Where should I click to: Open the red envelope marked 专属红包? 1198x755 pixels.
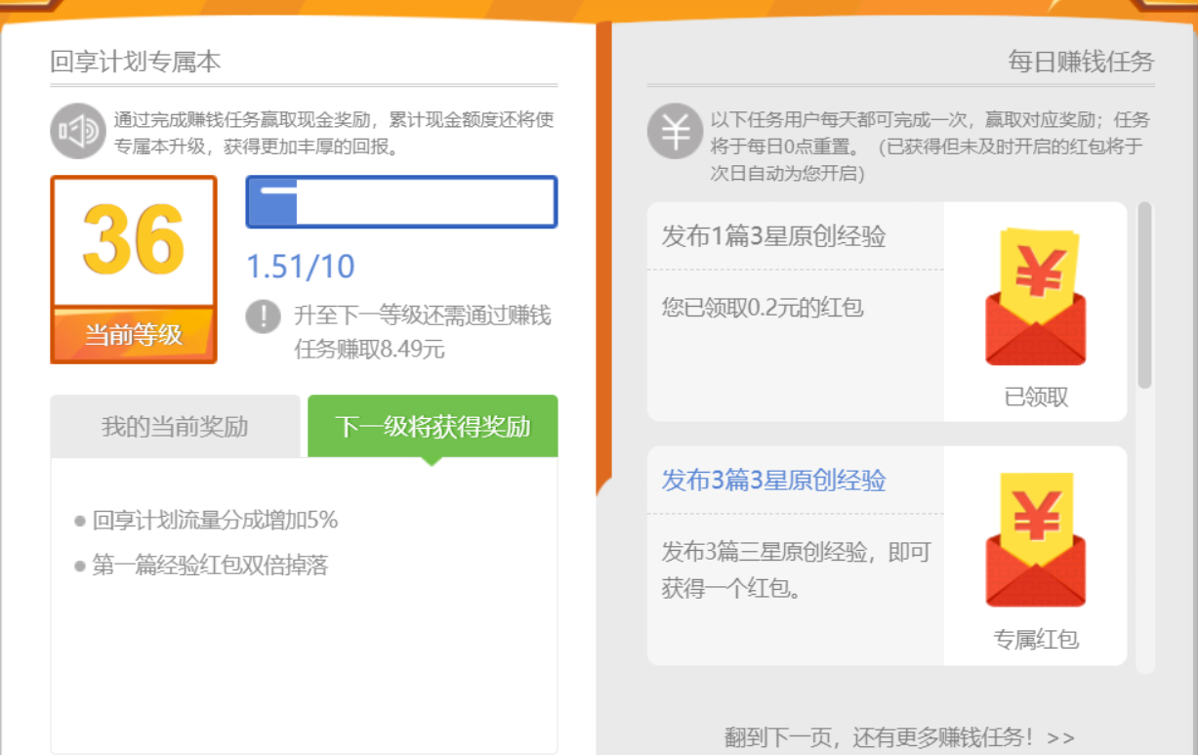[x=1036, y=540]
